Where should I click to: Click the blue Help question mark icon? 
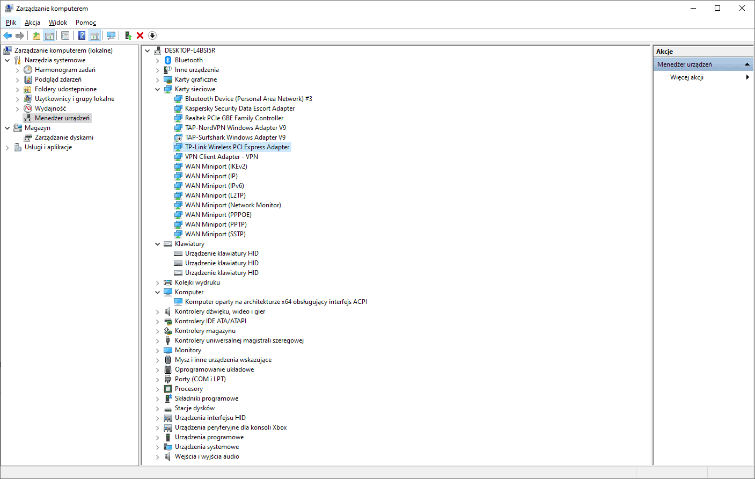(x=82, y=35)
